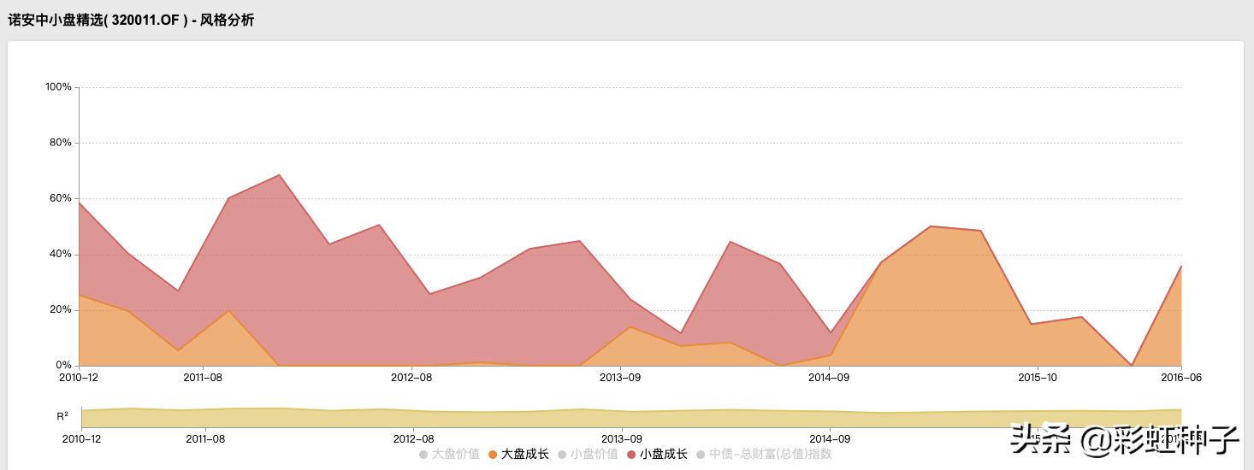The image size is (1254, 470).
Task: Toggle the 大盘价值 legend series
Action: (450, 455)
